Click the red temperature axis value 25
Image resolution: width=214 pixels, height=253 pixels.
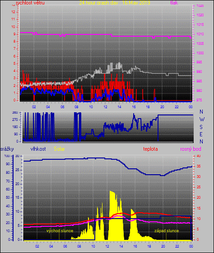point(199,187)
